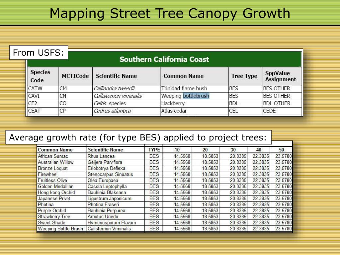The image size is (340, 255).
Task: Click the Southern California Coast table header
Action: pos(164,59)
